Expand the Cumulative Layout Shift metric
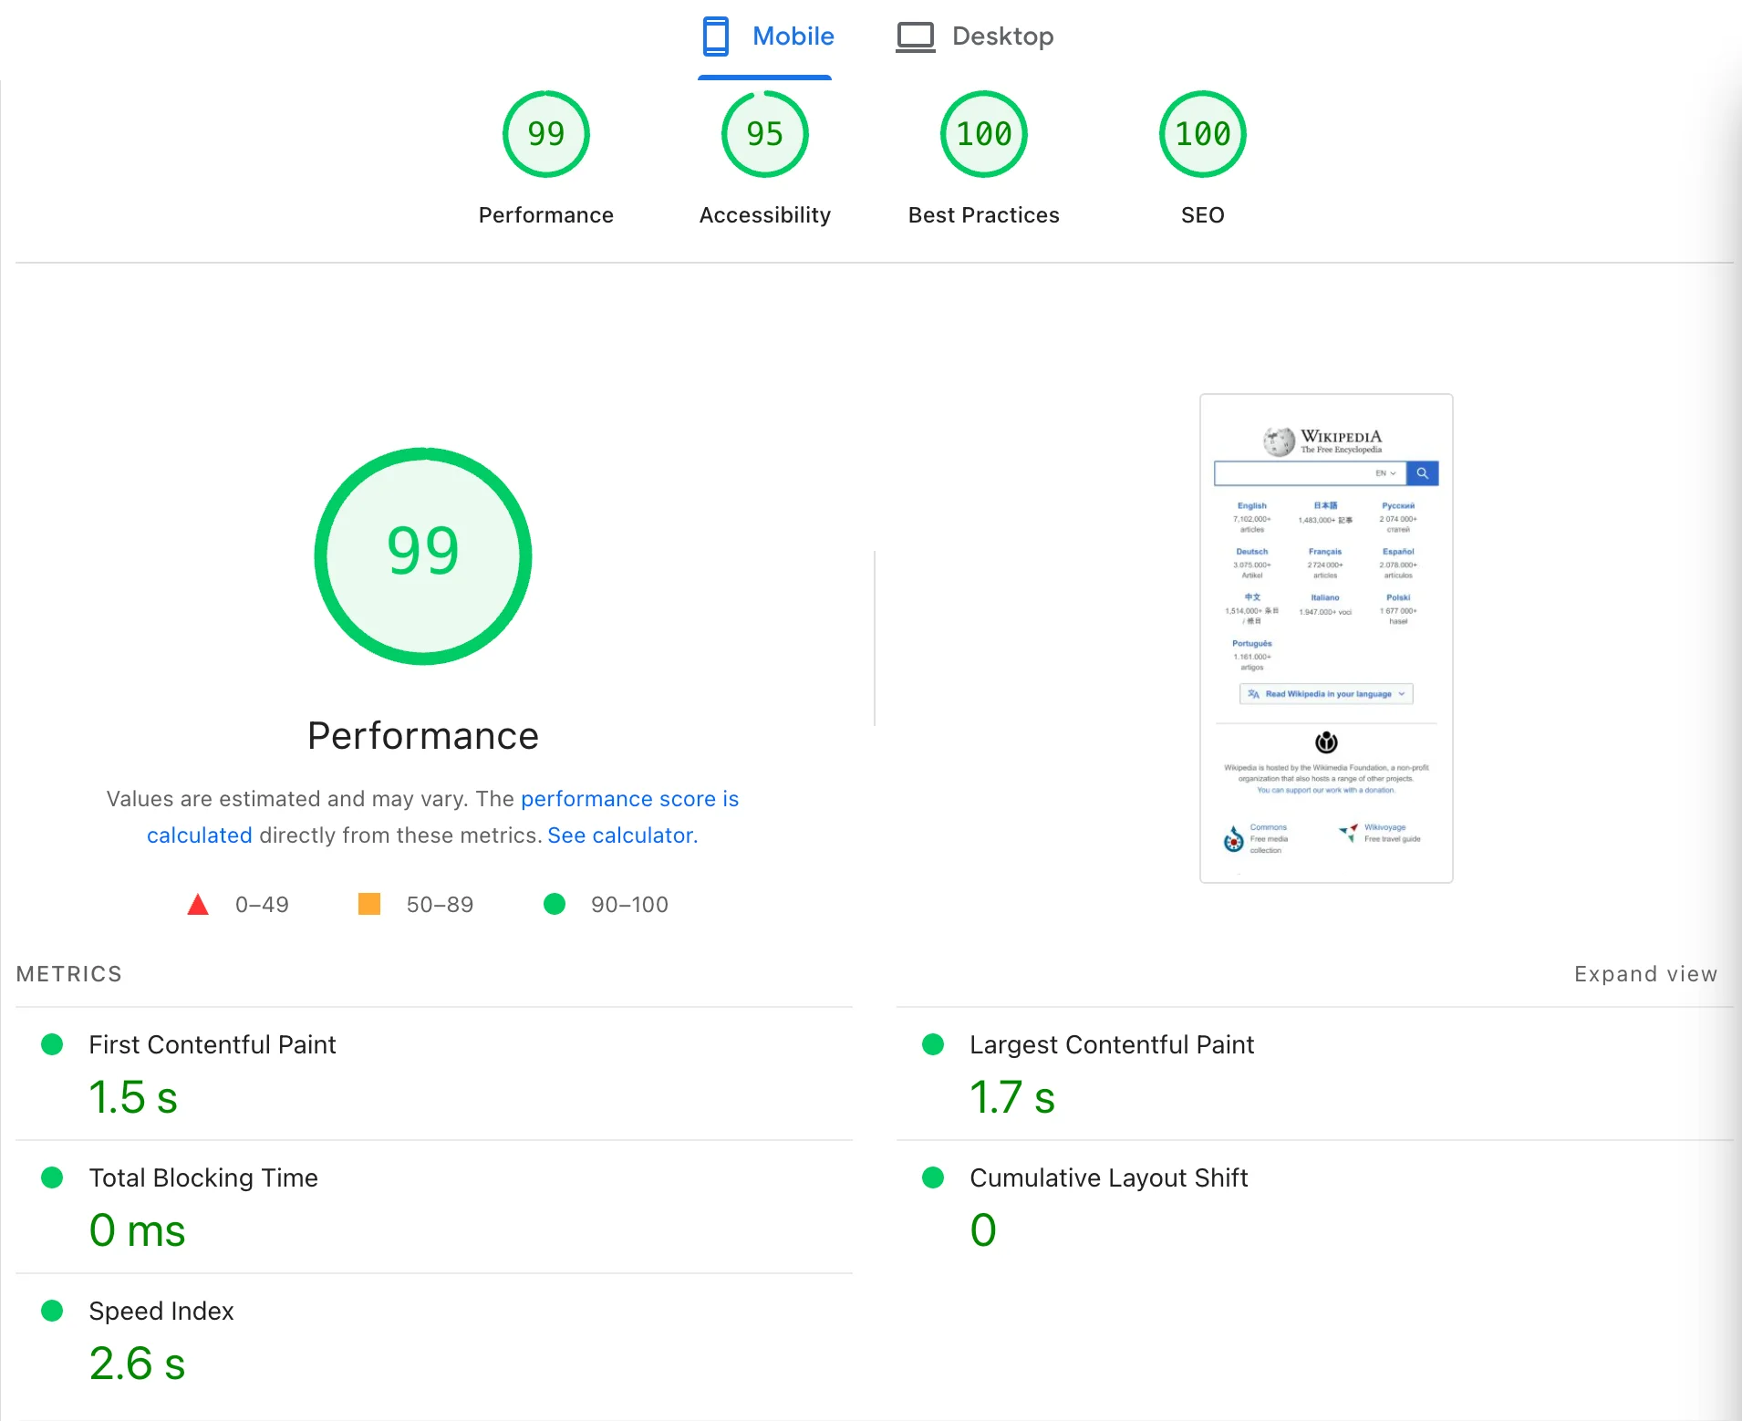Viewport: 1742px width, 1421px height. (1108, 1177)
